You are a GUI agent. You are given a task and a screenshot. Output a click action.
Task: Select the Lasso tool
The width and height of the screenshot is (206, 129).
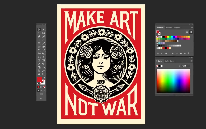tap(44, 33)
